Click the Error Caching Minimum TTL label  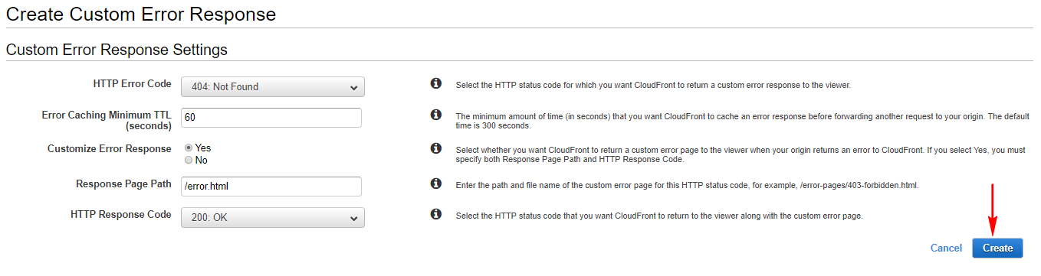click(x=107, y=120)
